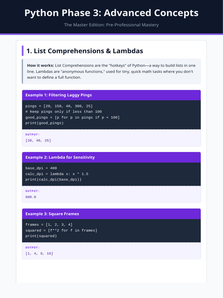223x298 pixels.
Task: Click the print(good_pings) code line
Action: 44,123
